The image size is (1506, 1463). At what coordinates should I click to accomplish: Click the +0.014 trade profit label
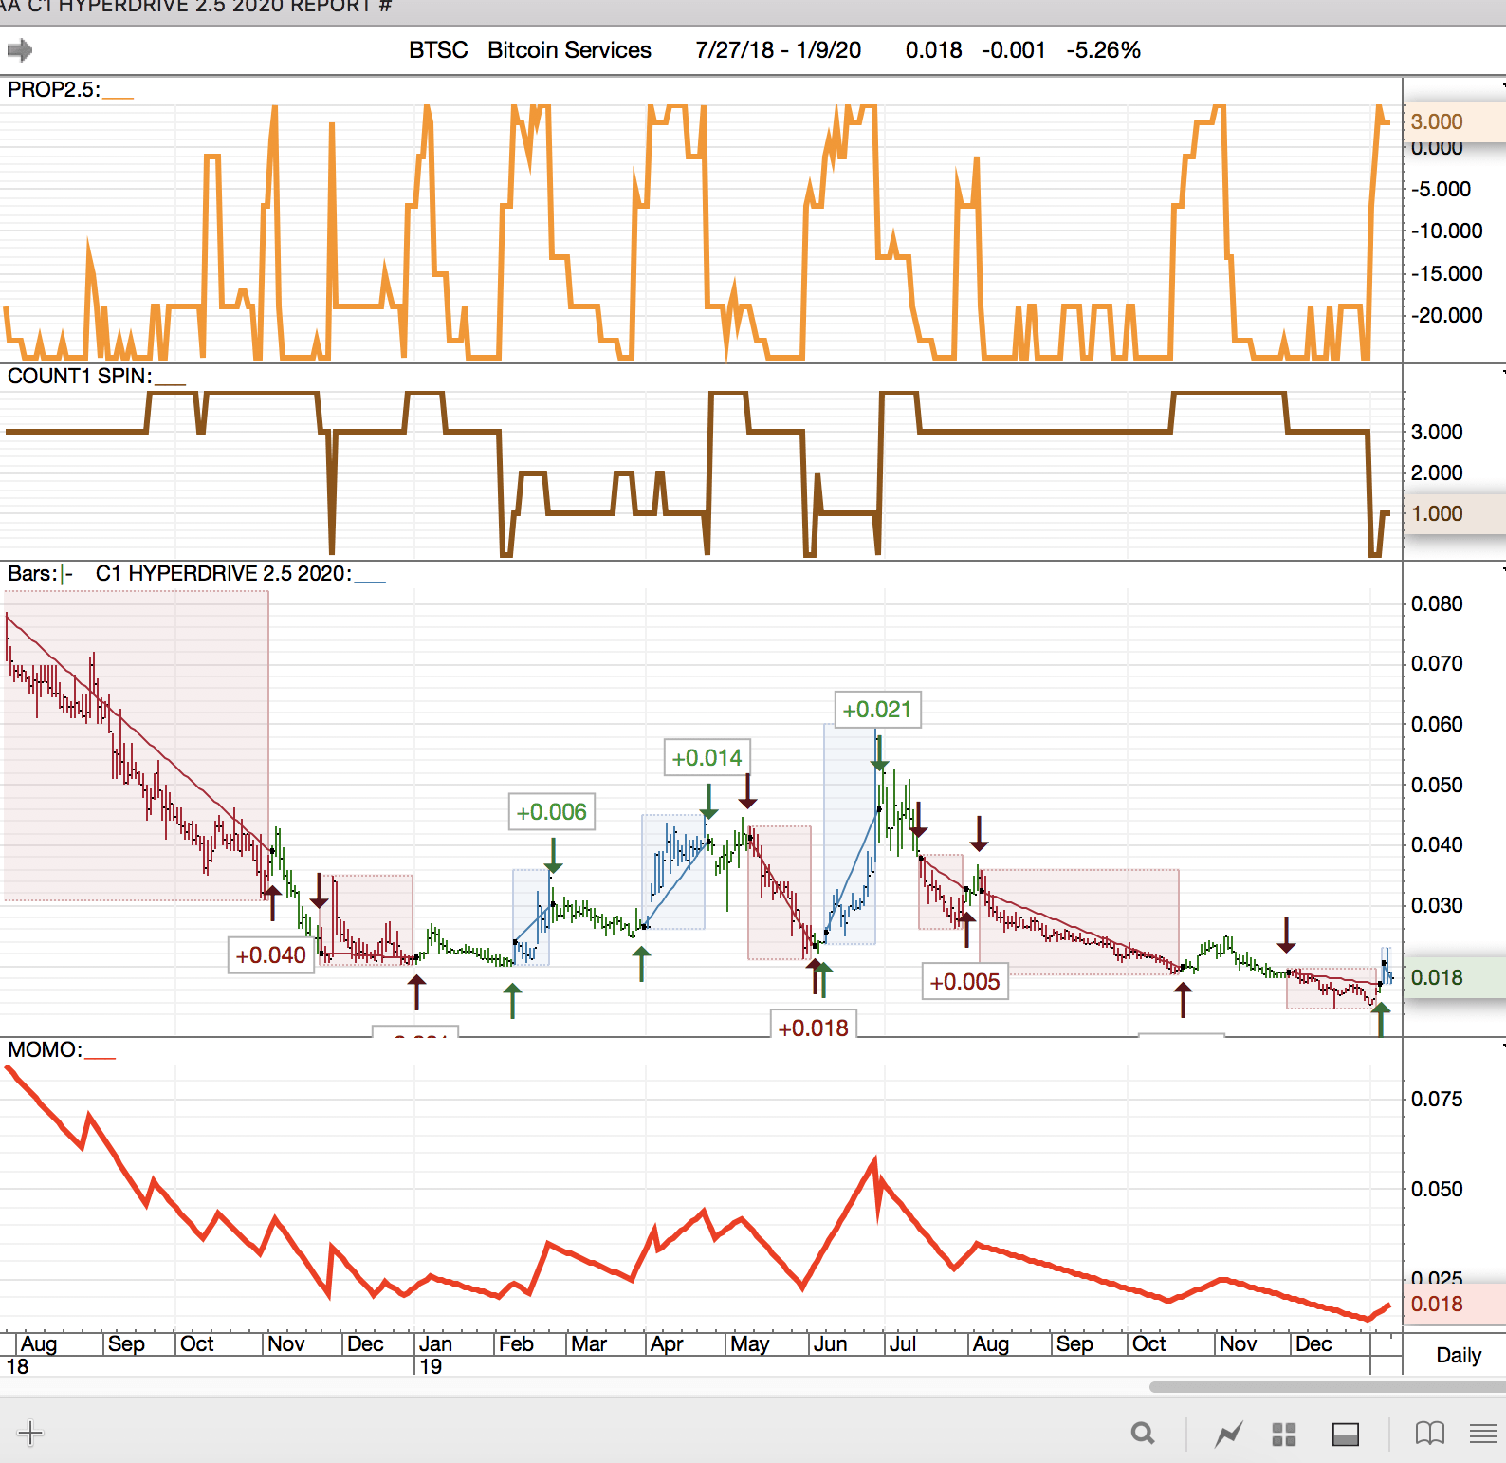tap(707, 758)
